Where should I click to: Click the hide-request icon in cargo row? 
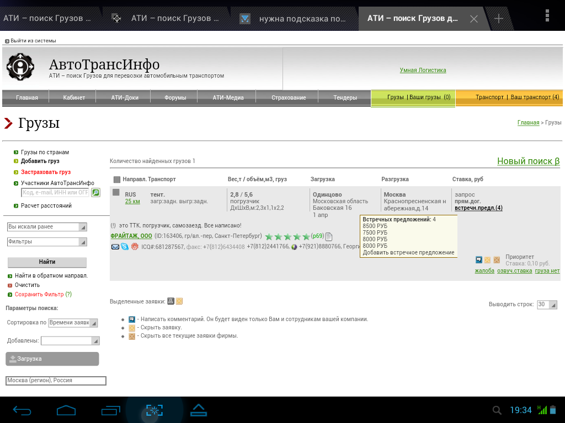tap(488, 260)
